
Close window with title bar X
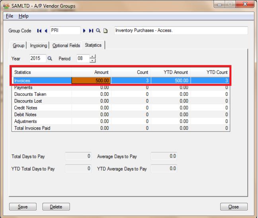pos(245,4)
